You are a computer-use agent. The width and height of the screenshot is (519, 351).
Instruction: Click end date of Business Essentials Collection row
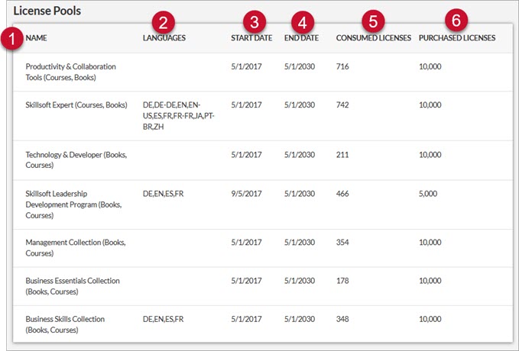[x=300, y=281]
